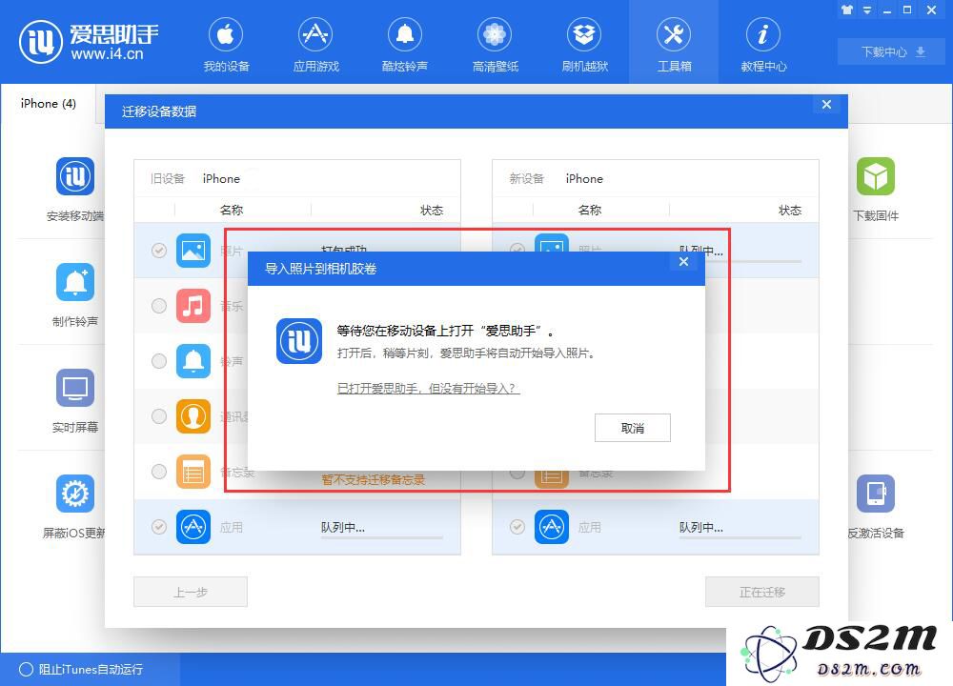This screenshot has height=686, width=953.
Task: Click the old device 名称 column header
Action: coord(232,211)
